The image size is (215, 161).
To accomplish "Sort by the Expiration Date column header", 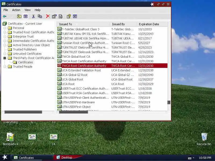I will tap(152, 24).
